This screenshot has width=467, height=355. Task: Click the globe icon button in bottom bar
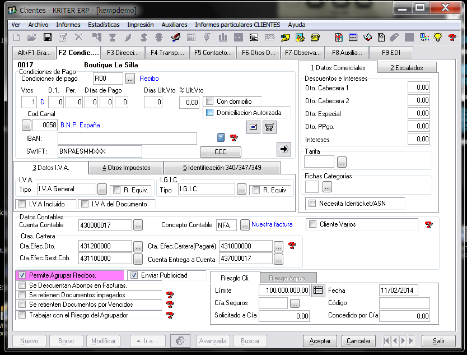tap(180, 340)
